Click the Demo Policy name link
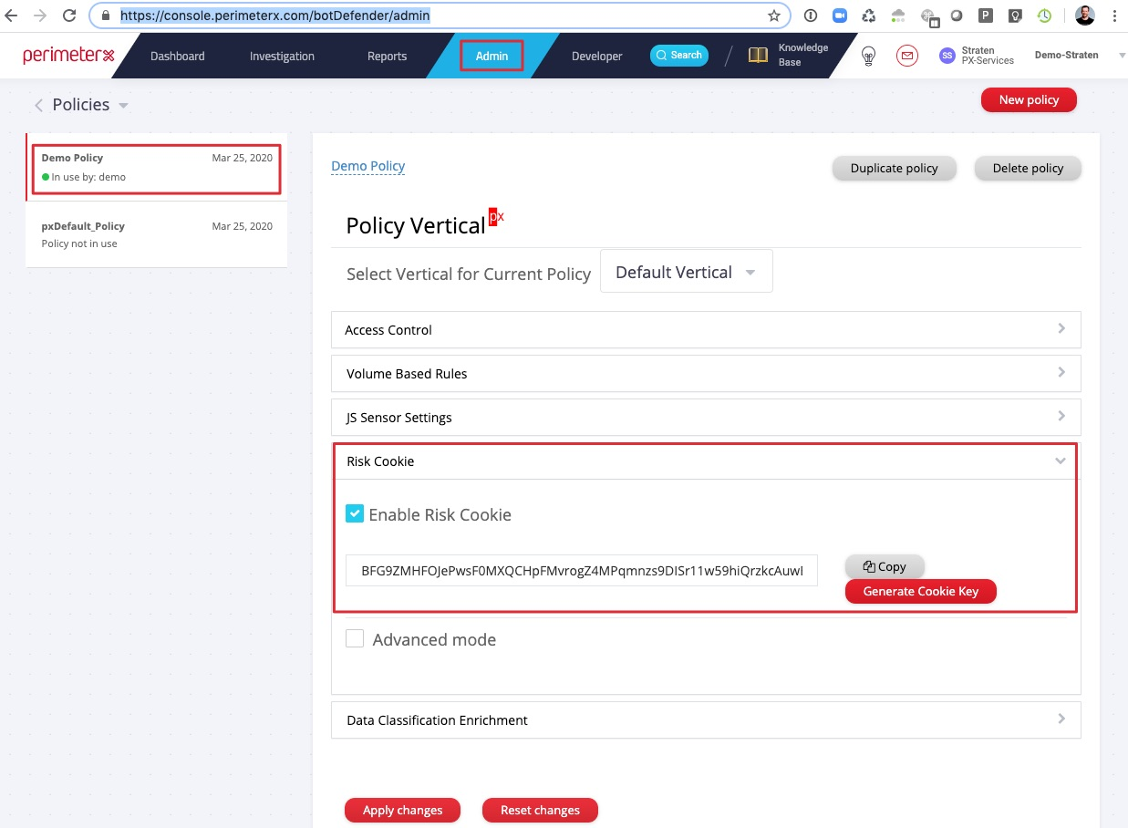Viewport: 1128px width, 828px height. pos(367,166)
